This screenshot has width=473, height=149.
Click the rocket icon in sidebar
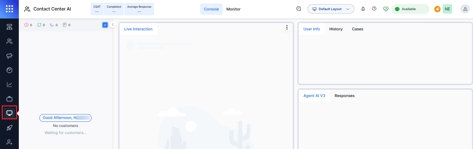pyautogui.click(x=9, y=128)
